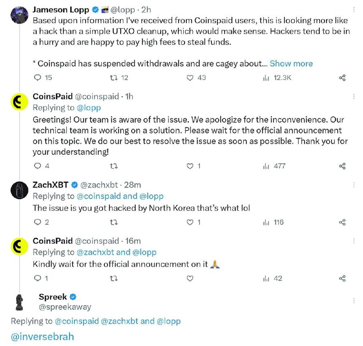Expand tweet with Show more link
Screen dimensions: 363x346
pyautogui.click(x=291, y=64)
